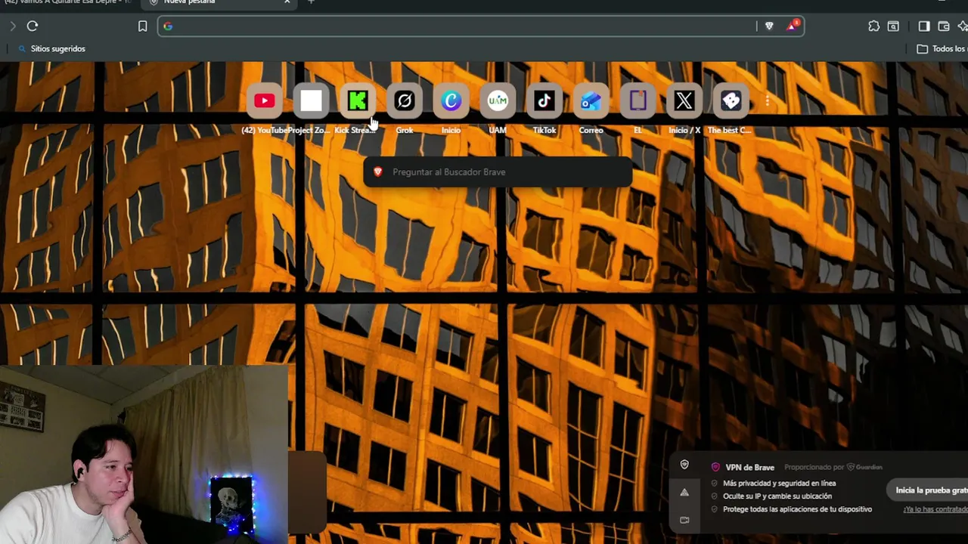
Task: Open Leo AI sparkle icon
Action: pyautogui.click(x=963, y=26)
